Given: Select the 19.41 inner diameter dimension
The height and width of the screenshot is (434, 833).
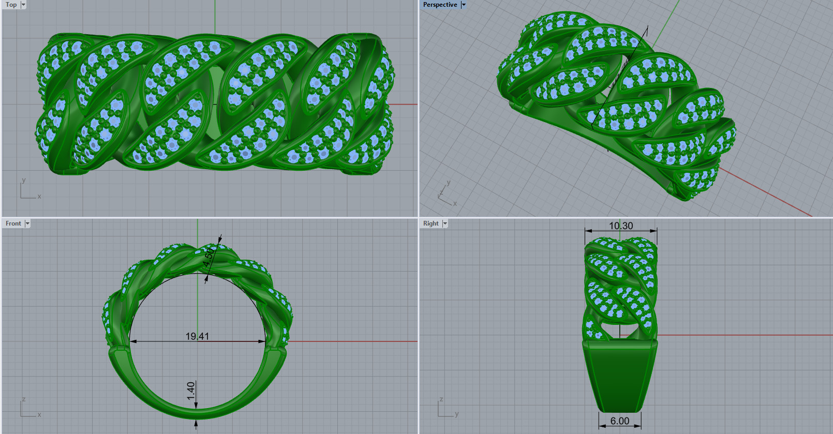Looking at the screenshot, I should pos(197,336).
